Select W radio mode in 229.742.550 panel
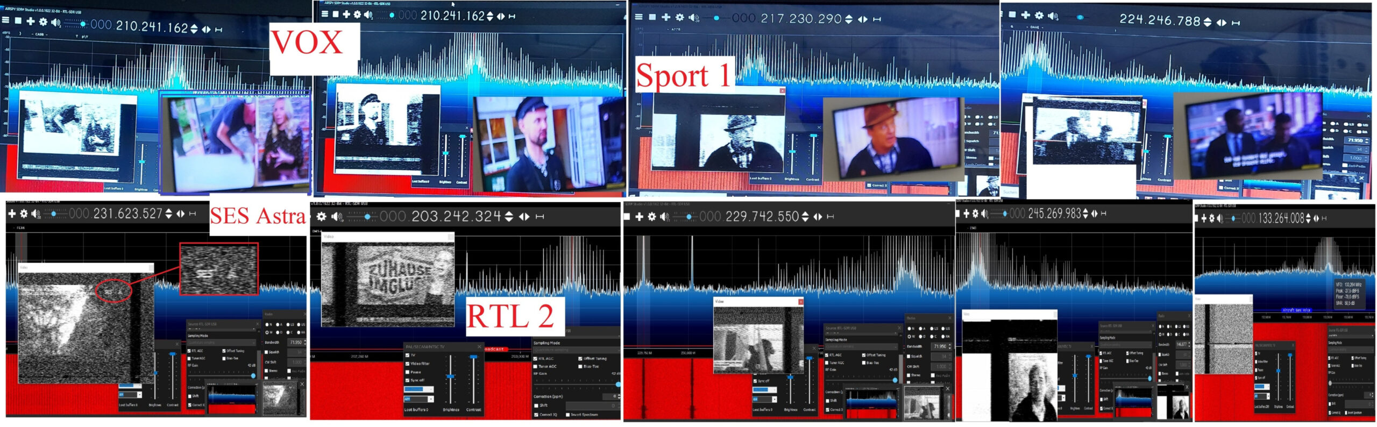 coord(910,336)
